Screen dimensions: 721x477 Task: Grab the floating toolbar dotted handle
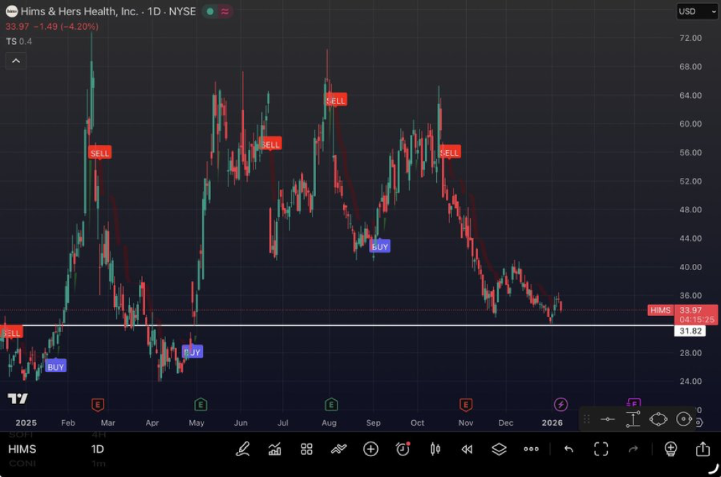(x=587, y=419)
